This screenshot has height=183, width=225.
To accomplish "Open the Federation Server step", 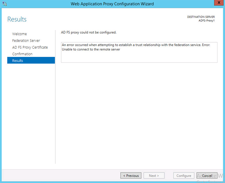I will click(x=26, y=41).
